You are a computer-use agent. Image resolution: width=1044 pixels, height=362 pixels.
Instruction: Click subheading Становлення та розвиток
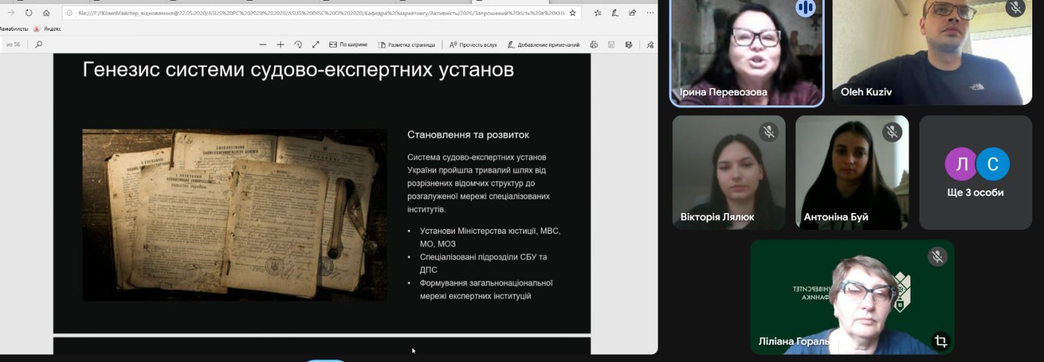click(468, 135)
